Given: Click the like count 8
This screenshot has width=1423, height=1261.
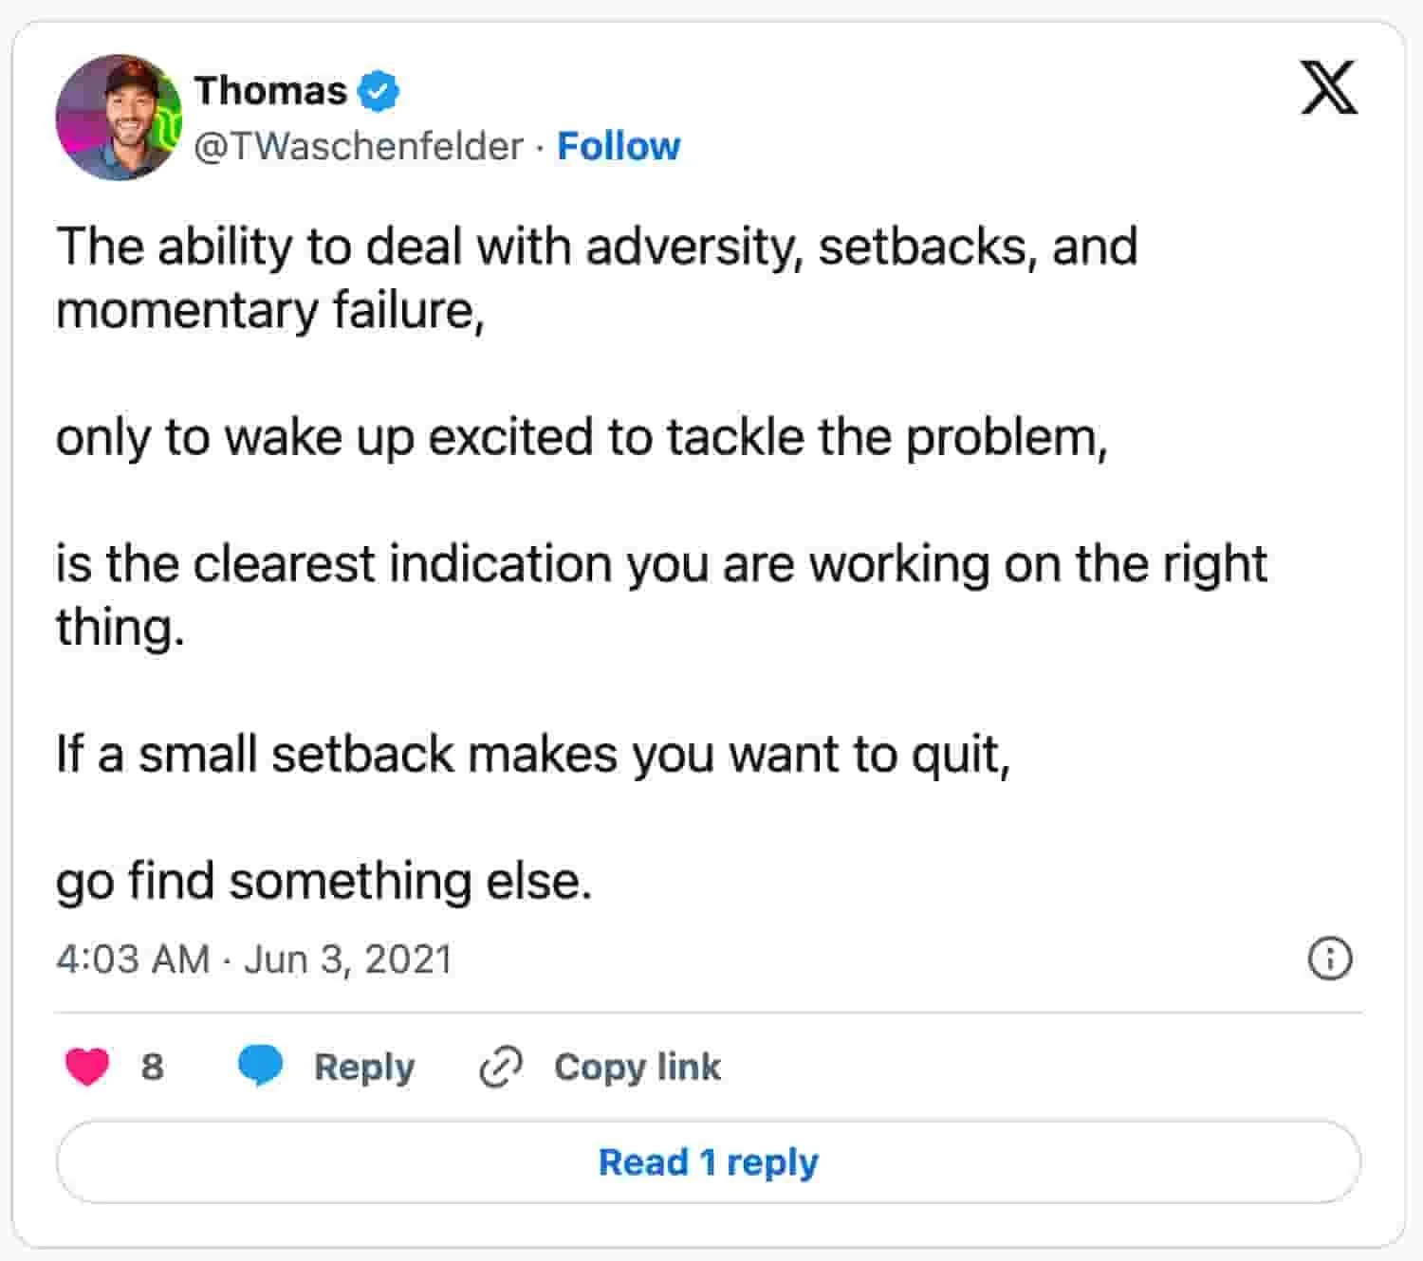Looking at the screenshot, I should (152, 1067).
